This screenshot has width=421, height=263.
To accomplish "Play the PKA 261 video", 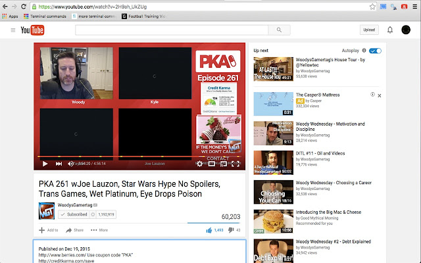I will tap(45, 164).
